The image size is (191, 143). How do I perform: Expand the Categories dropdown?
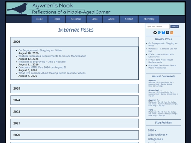pos(155,139)
